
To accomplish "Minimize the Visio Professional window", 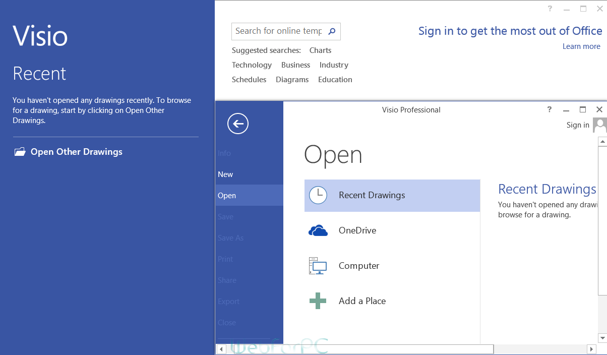I will [566, 110].
